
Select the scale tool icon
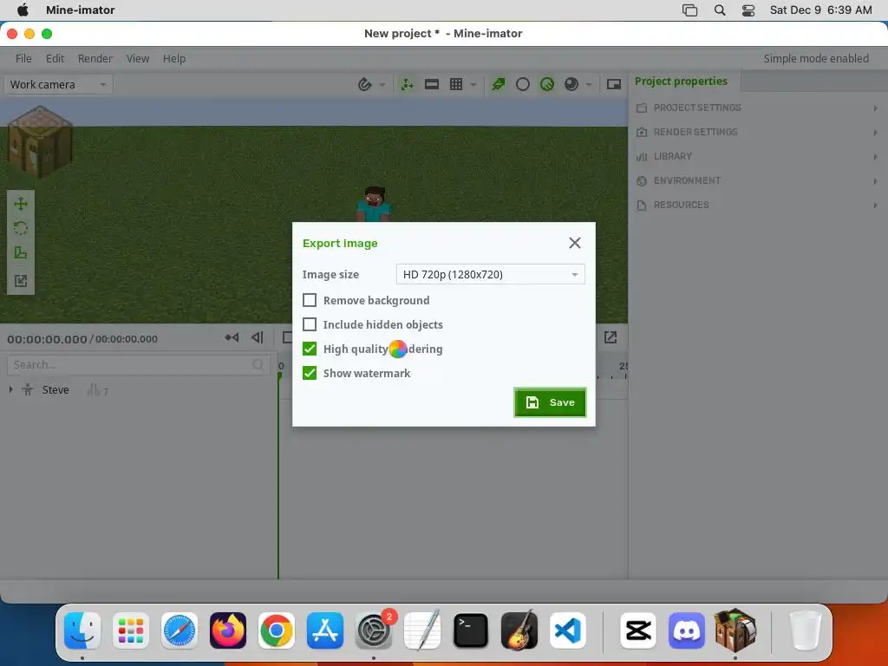21,253
